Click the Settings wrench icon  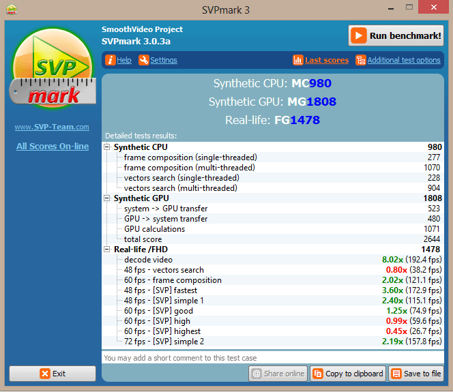[x=143, y=60]
